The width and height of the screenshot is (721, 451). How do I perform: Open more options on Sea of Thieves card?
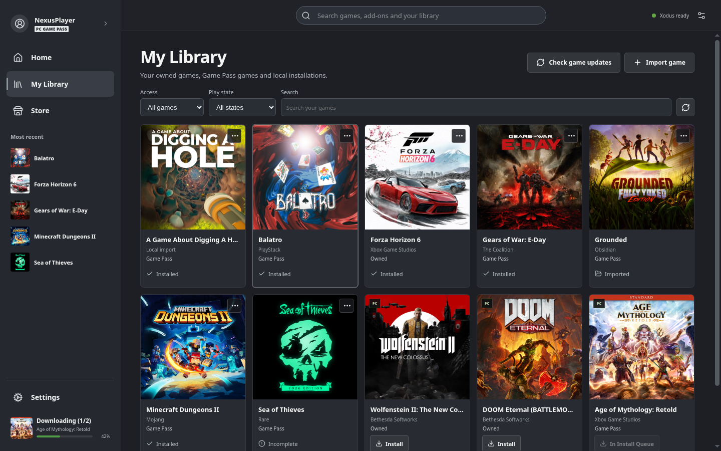pos(347,306)
